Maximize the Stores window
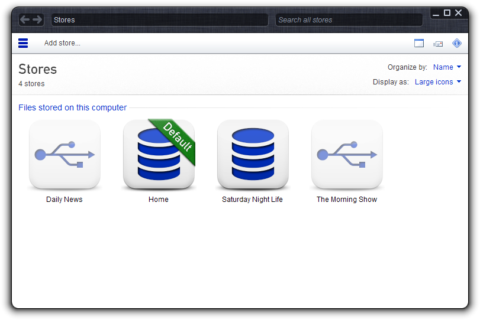 447,13
